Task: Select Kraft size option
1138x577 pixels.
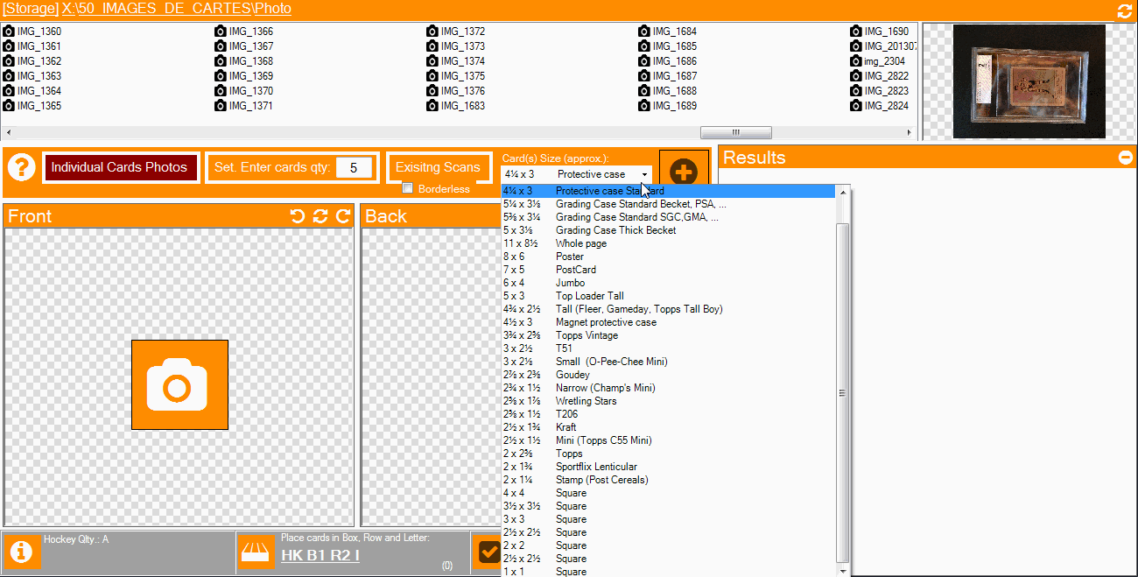Action: pyautogui.click(x=668, y=427)
